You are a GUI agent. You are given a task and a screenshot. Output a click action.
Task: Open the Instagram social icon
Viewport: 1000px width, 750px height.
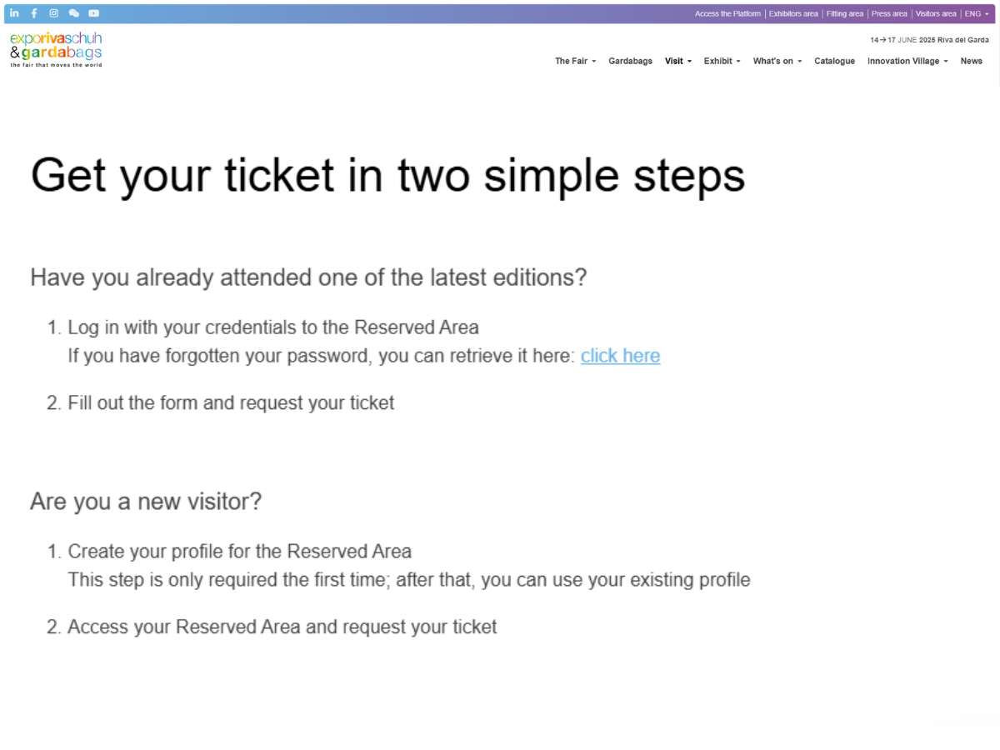(x=54, y=13)
